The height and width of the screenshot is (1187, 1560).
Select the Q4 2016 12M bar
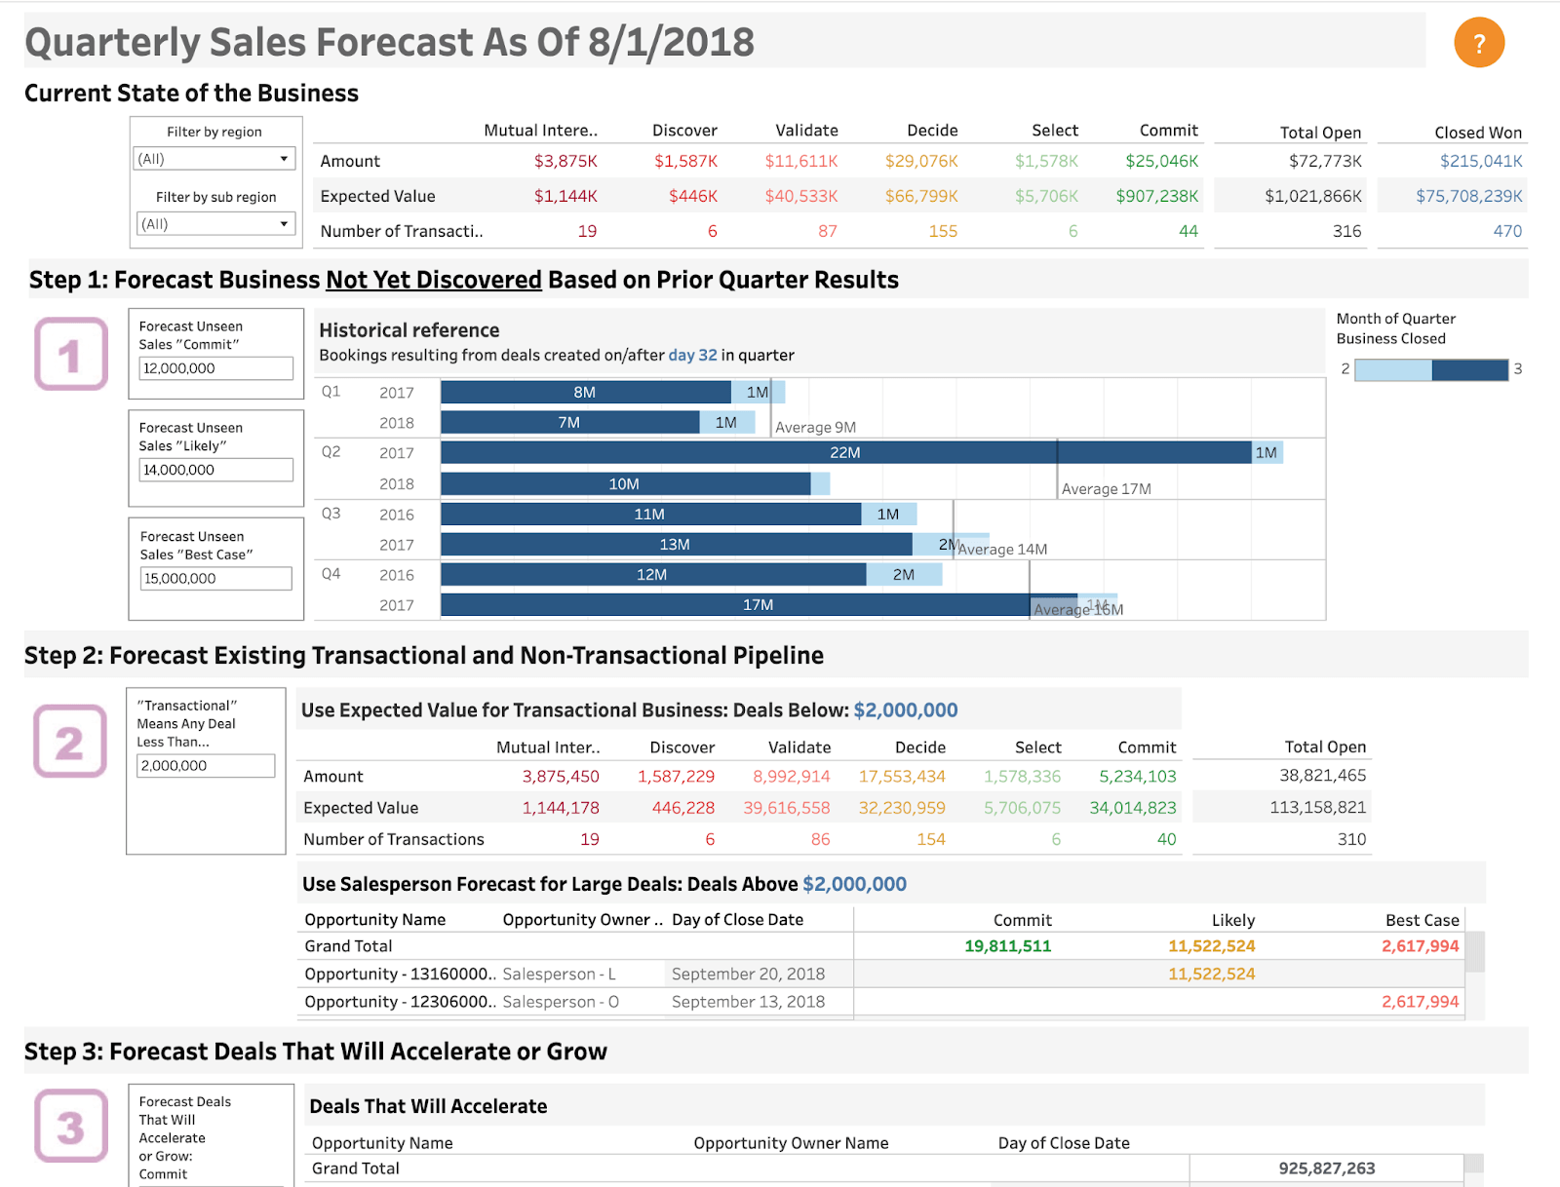(x=652, y=574)
